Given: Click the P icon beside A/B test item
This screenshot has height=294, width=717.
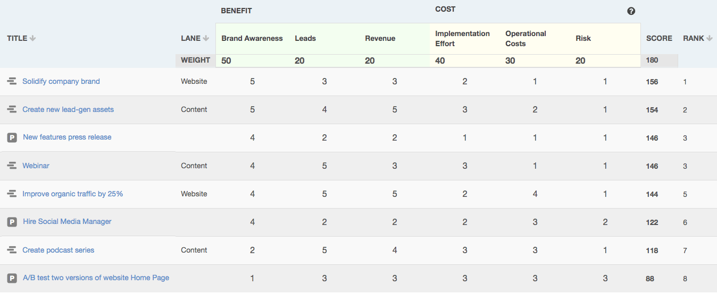Looking at the screenshot, I should coord(12,278).
